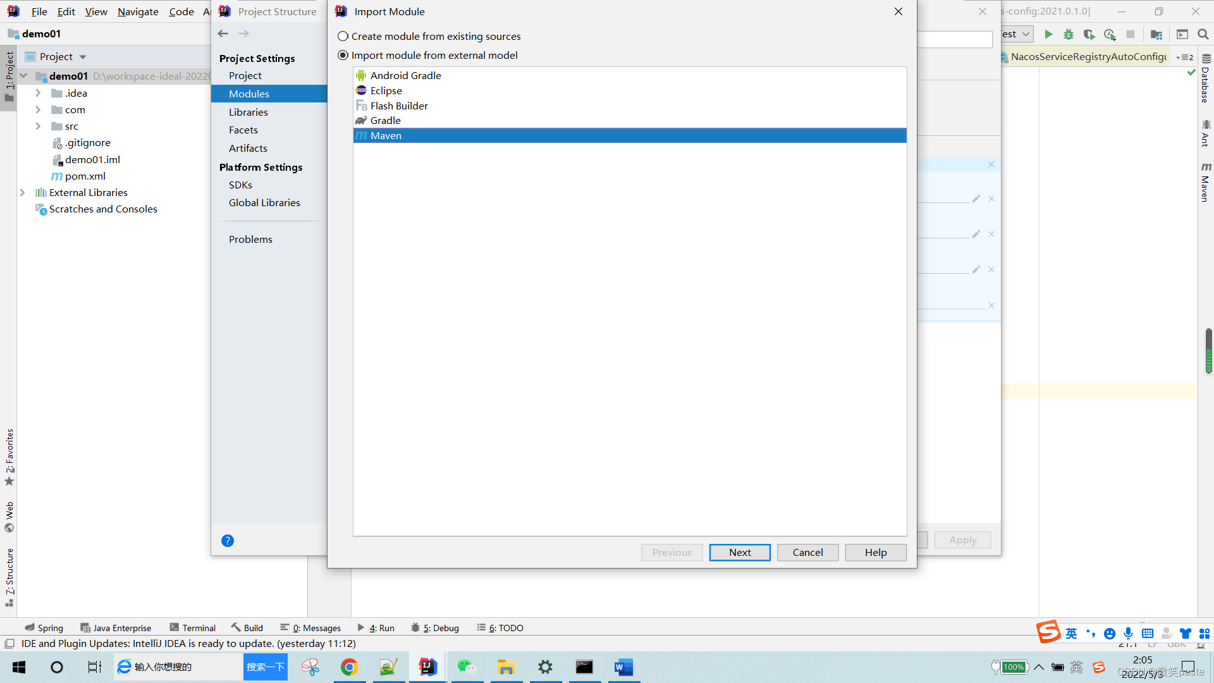Click the Previous button
Viewport: 1214px width, 683px height.
coord(671,552)
